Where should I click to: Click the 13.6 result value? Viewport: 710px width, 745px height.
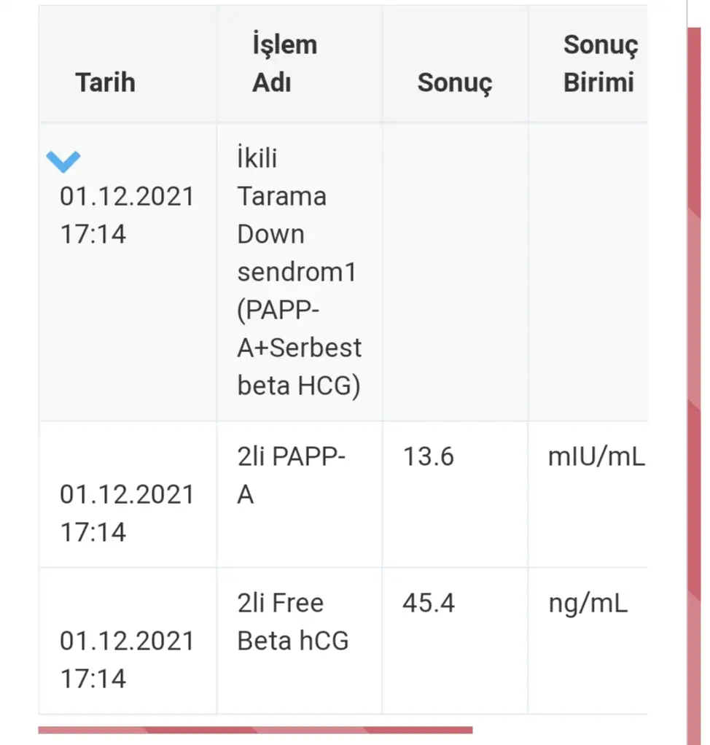coord(428,457)
